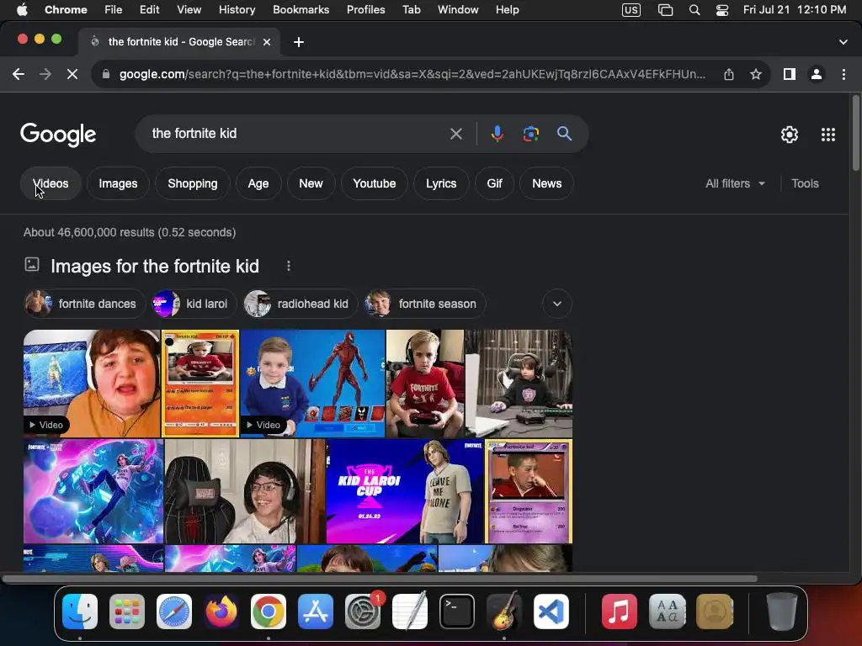Close 'the fortnite kid' tab
This screenshot has width=862, height=646.
[267, 42]
